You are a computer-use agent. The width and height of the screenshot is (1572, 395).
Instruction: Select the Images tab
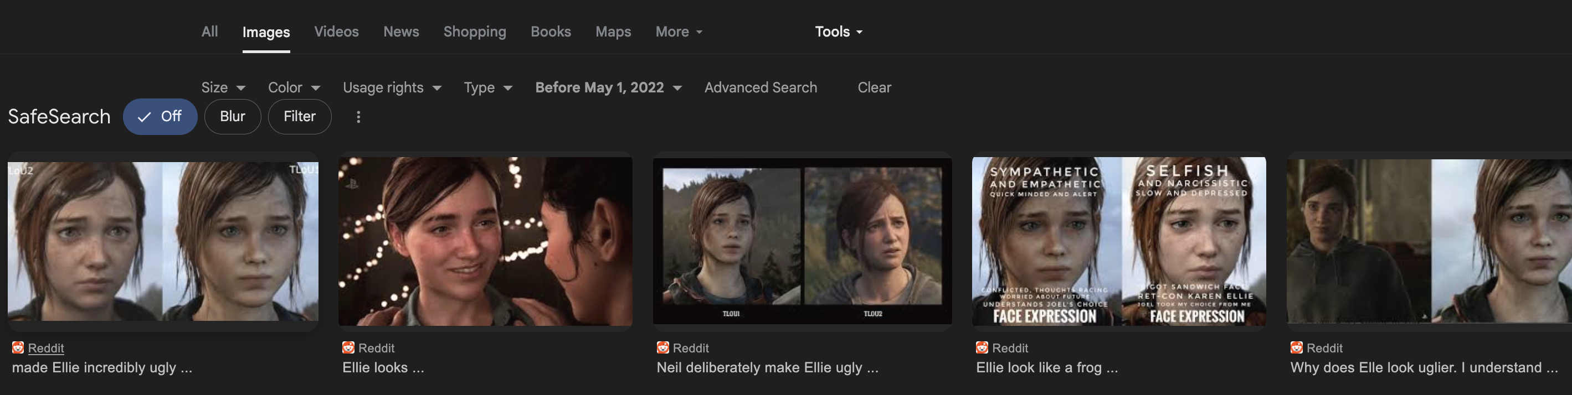tap(266, 32)
